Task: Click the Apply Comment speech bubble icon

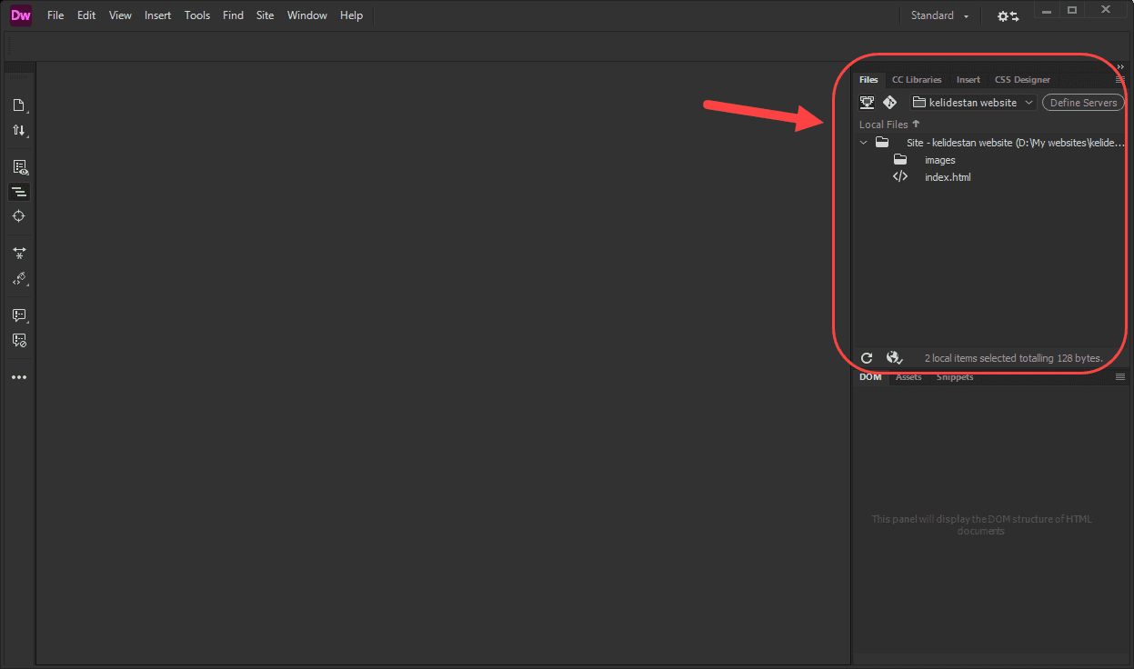Action: [x=19, y=315]
